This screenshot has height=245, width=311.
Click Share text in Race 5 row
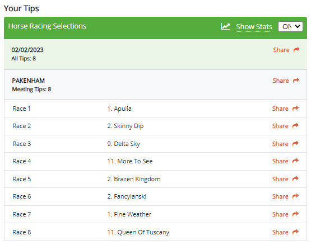(x=280, y=179)
